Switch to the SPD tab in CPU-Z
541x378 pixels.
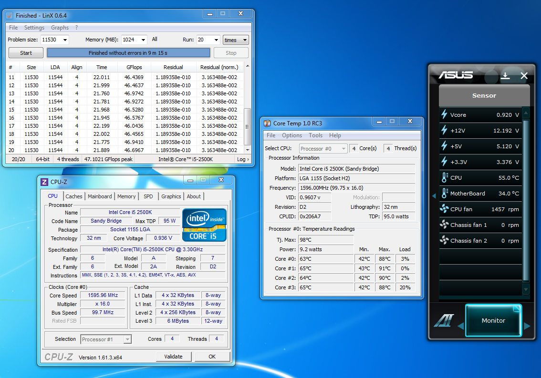point(148,196)
